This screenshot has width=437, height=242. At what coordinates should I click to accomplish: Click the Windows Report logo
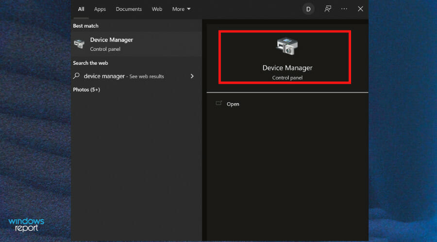tap(26, 225)
